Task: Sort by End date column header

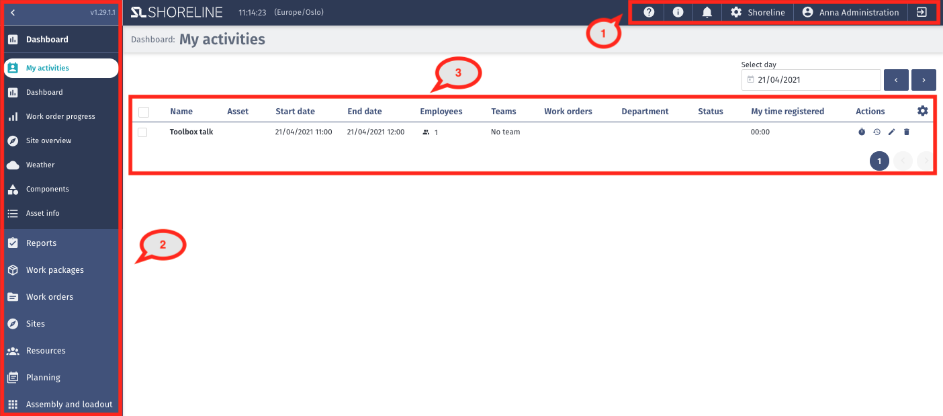Action: [365, 112]
